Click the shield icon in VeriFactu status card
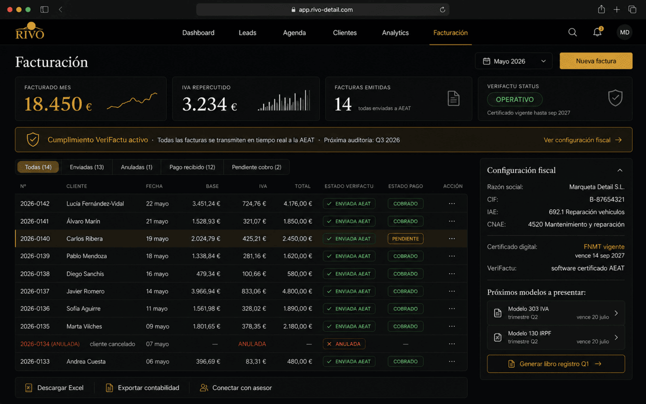Screen dimensions: 646x404 click(x=615, y=98)
